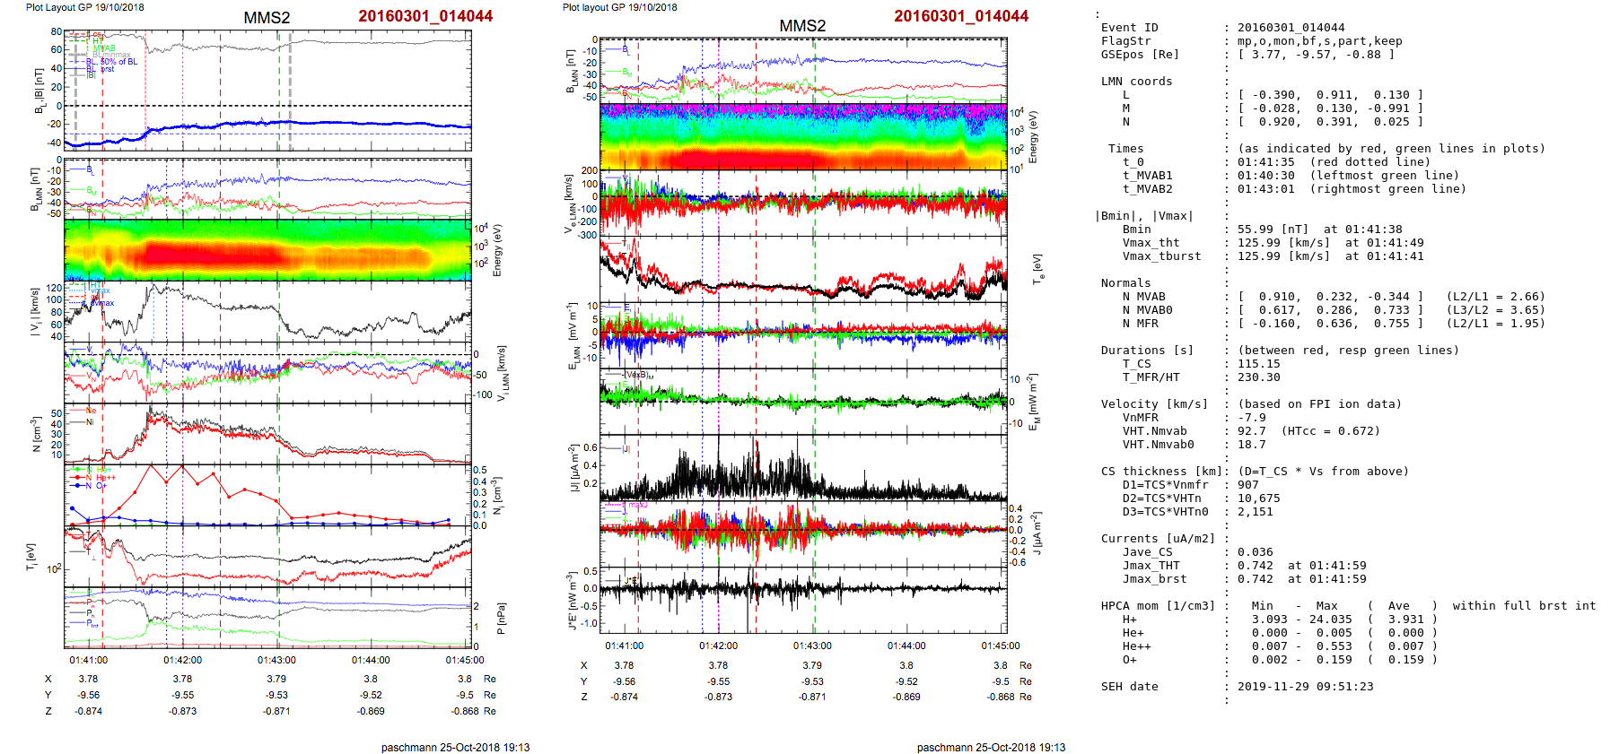This screenshot has width=1619, height=754.
Task: Click the 'LMN coords' heading
Action: tap(1136, 82)
